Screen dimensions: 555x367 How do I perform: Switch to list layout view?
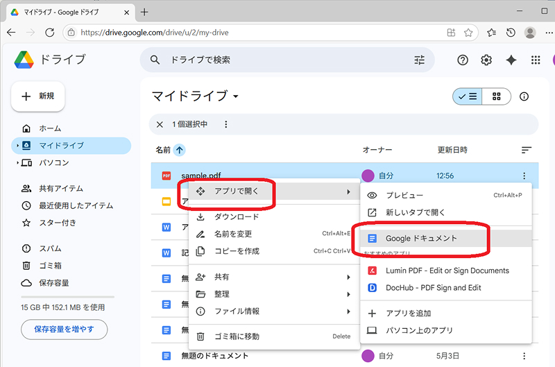[468, 96]
